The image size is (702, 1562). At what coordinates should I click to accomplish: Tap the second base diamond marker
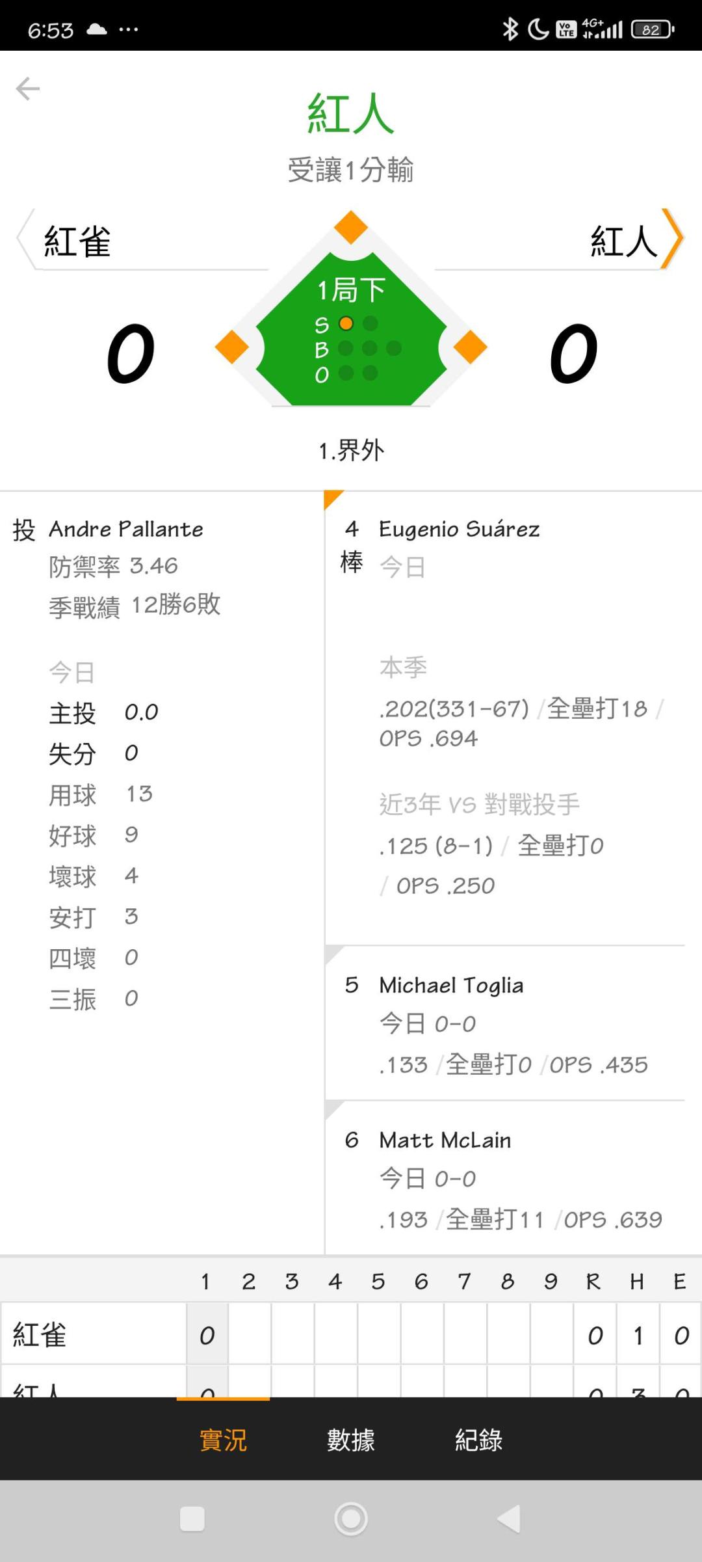click(351, 228)
